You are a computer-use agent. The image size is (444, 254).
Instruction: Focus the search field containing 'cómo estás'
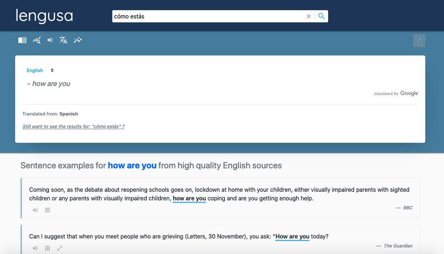[x=207, y=16]
